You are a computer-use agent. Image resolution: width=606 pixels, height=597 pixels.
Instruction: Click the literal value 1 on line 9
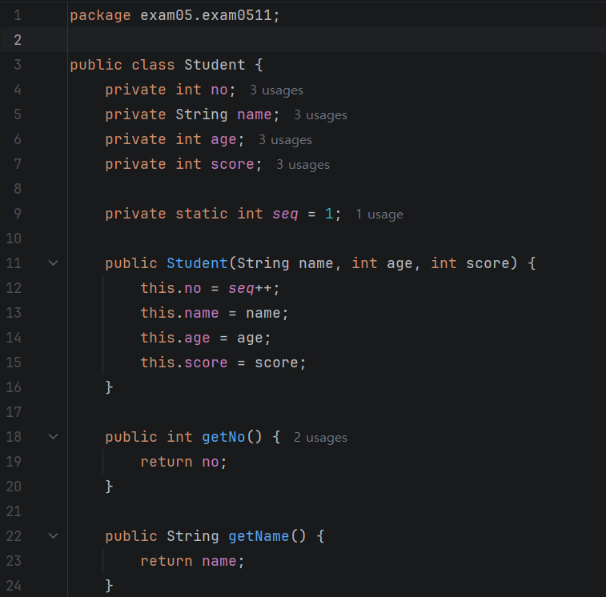(329, 214)
